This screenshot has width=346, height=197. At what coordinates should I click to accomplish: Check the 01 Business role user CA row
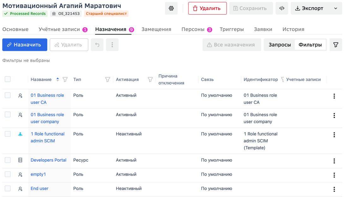(x=8, y=95)
